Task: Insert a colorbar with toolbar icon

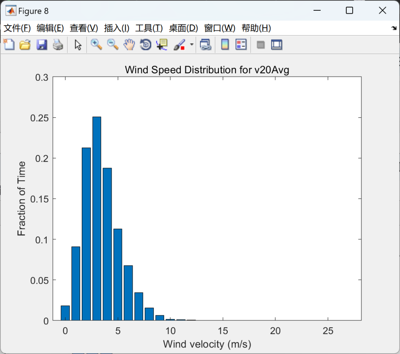Action: (225, 45)
